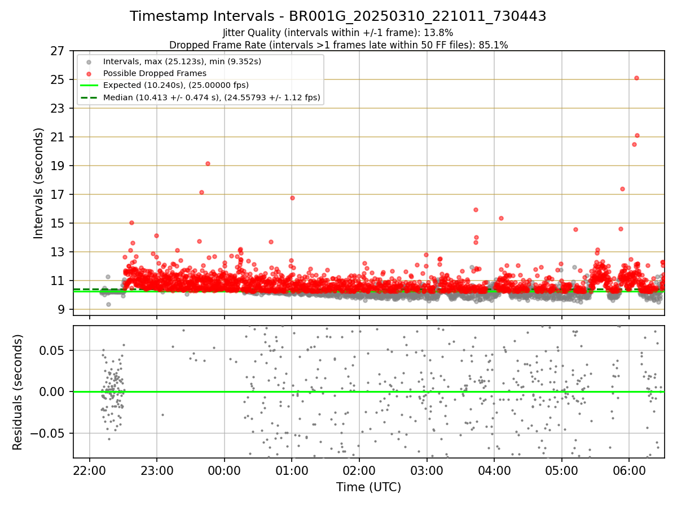
Task: Click the x-axis tick label '02:00'
Action: click(x=359, y=470)
